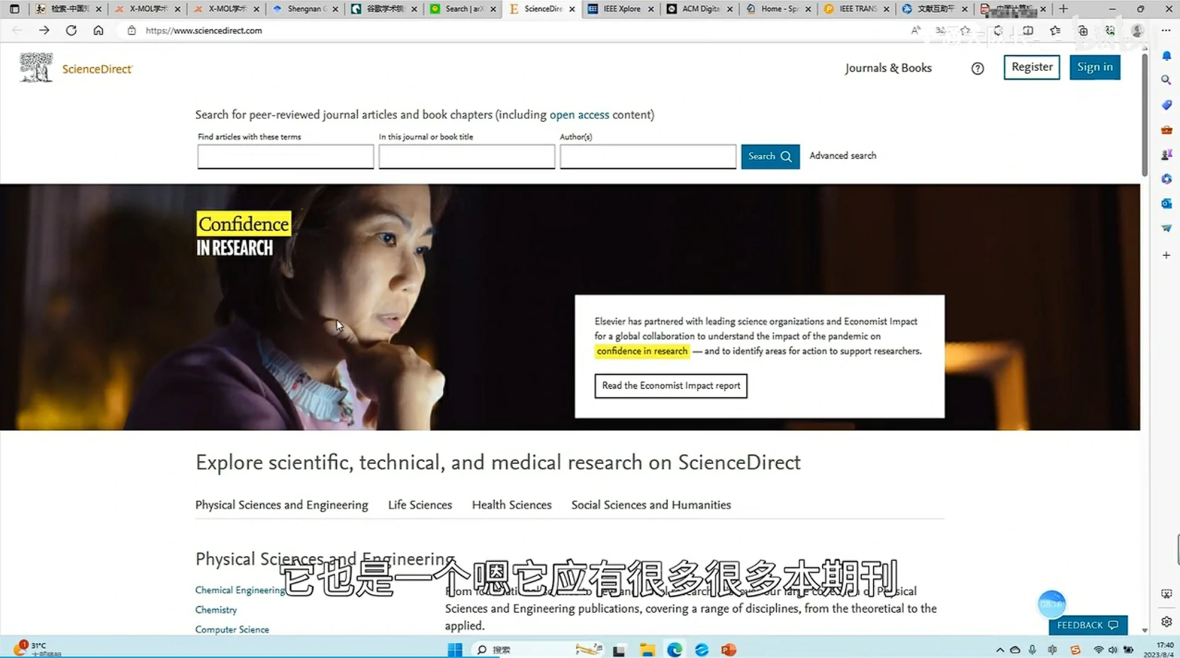Viewport: 1180px width, 658px height.
Task: Open the help question mark icon
Action: tap(977, 69)
